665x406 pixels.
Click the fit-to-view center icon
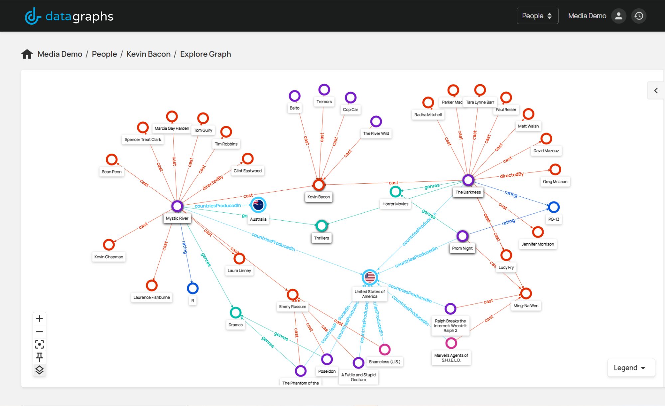pyautogui.click(x=39, y=344)
